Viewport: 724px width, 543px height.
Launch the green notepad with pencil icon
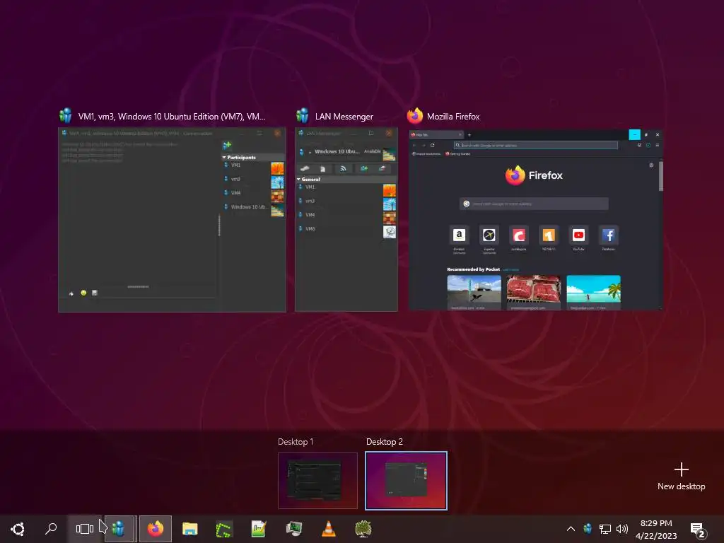[x=259, y=529]
